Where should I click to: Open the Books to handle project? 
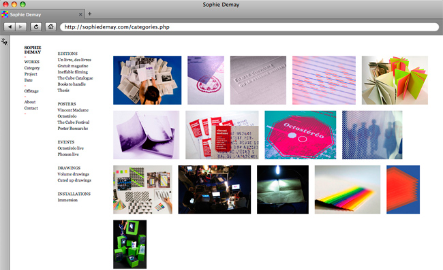[72, 84]
